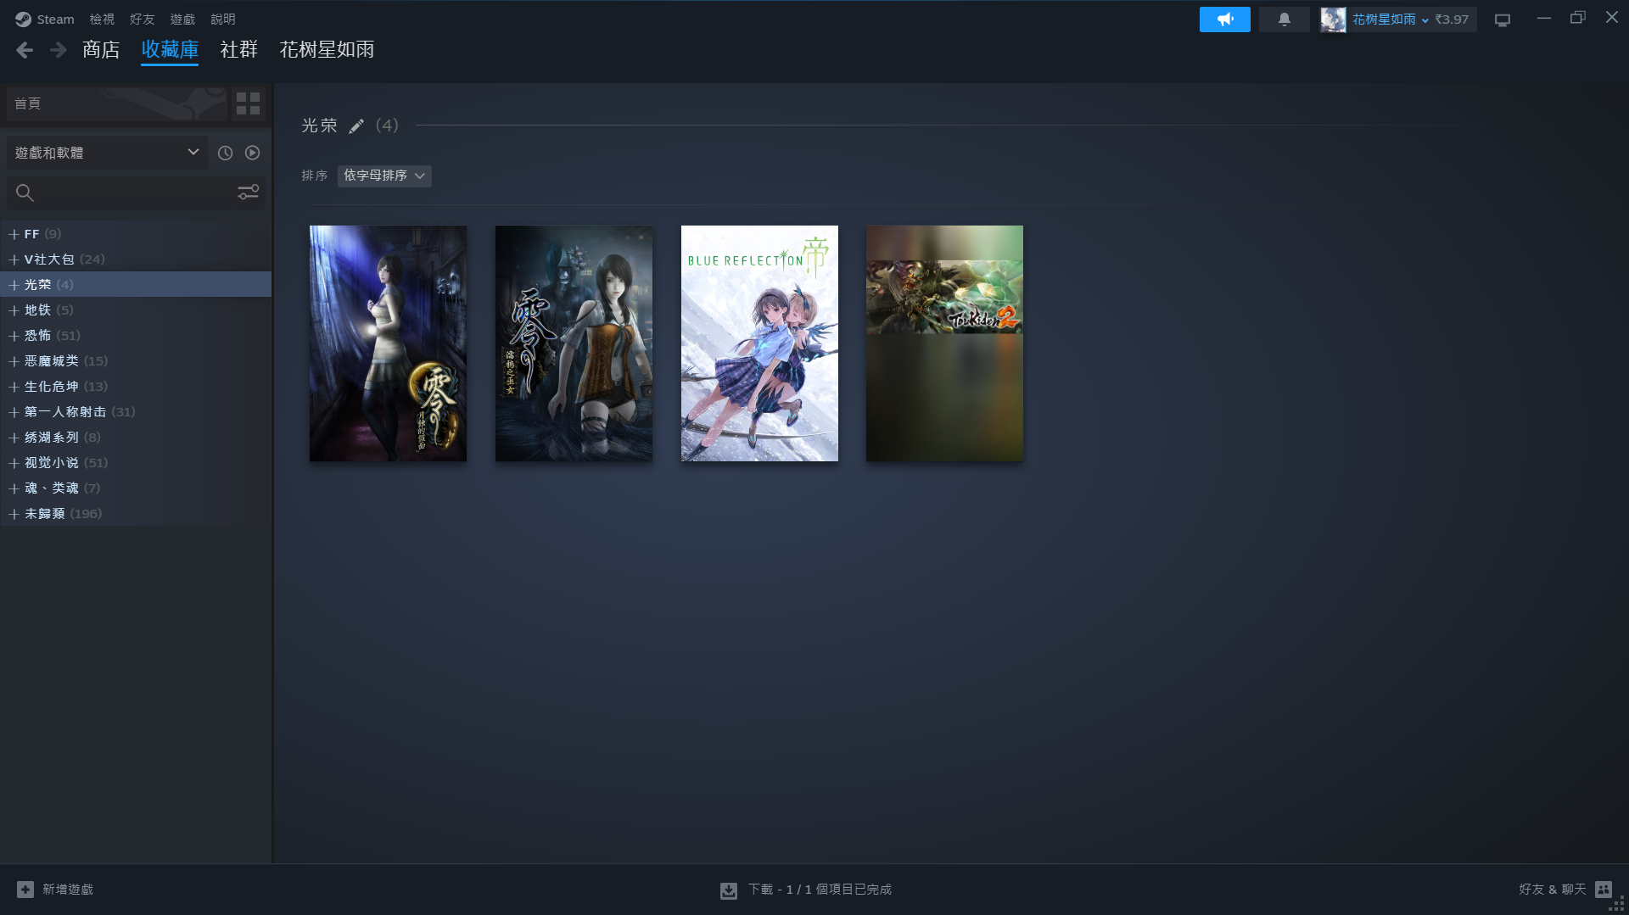The image size is (1629, 915).
Task: Open the 說明 menu
Action: pyautogui.click(x=223, y=19)
